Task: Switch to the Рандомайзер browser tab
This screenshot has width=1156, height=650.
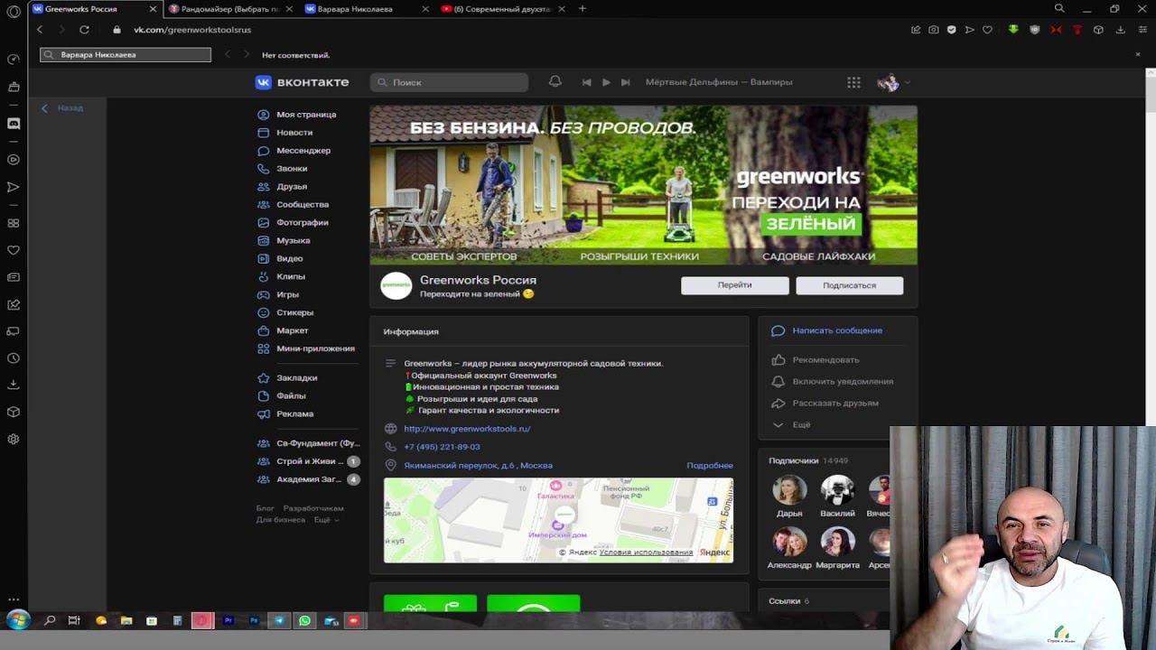Action: click(224, 9)
